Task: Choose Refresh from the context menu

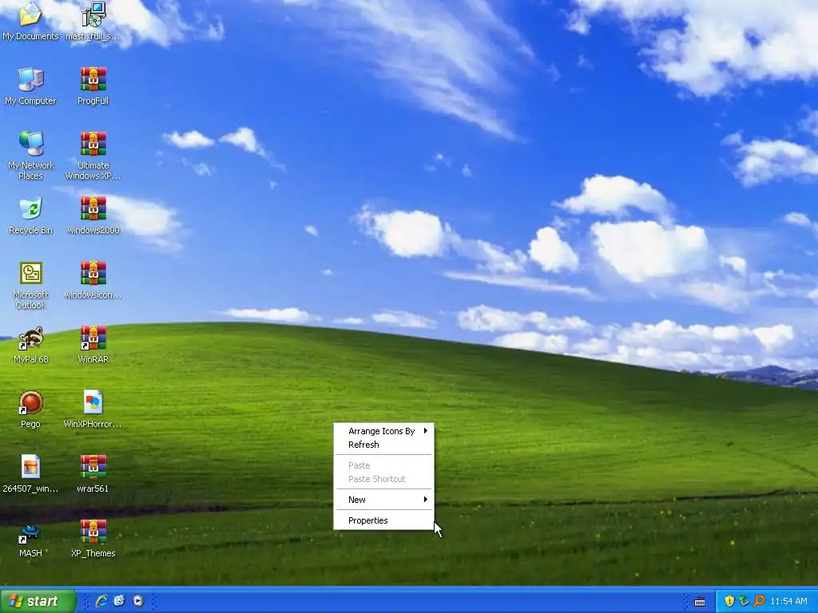Action: (383, 445)
